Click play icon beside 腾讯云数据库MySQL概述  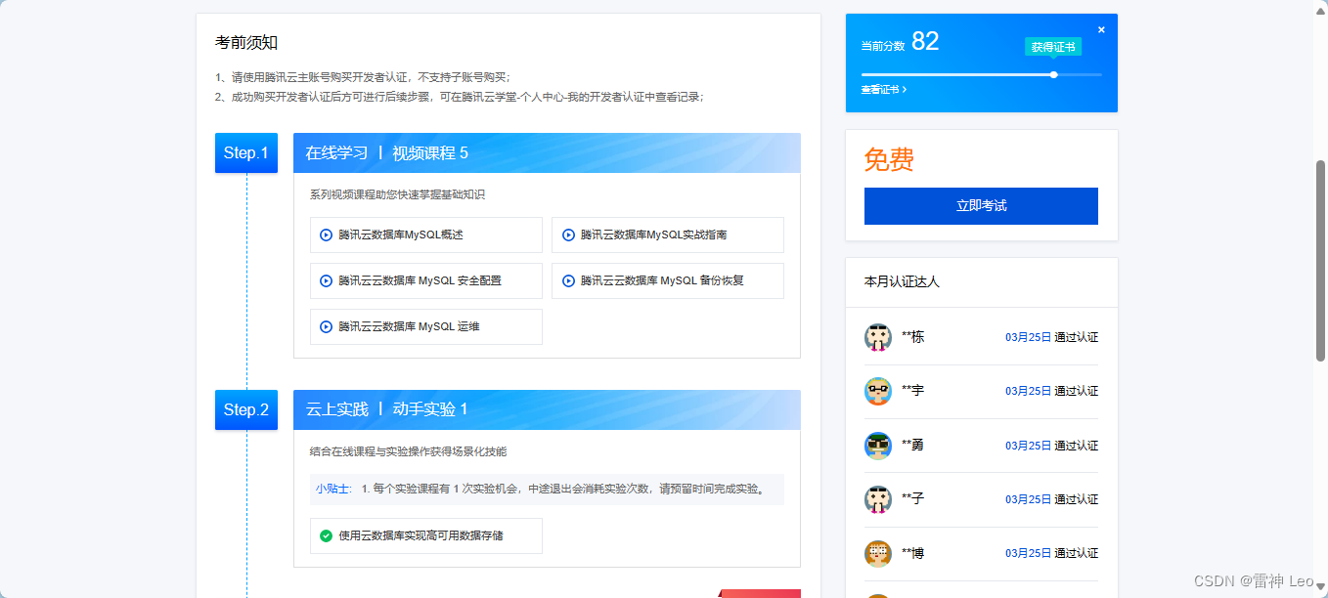pos(326,235)
